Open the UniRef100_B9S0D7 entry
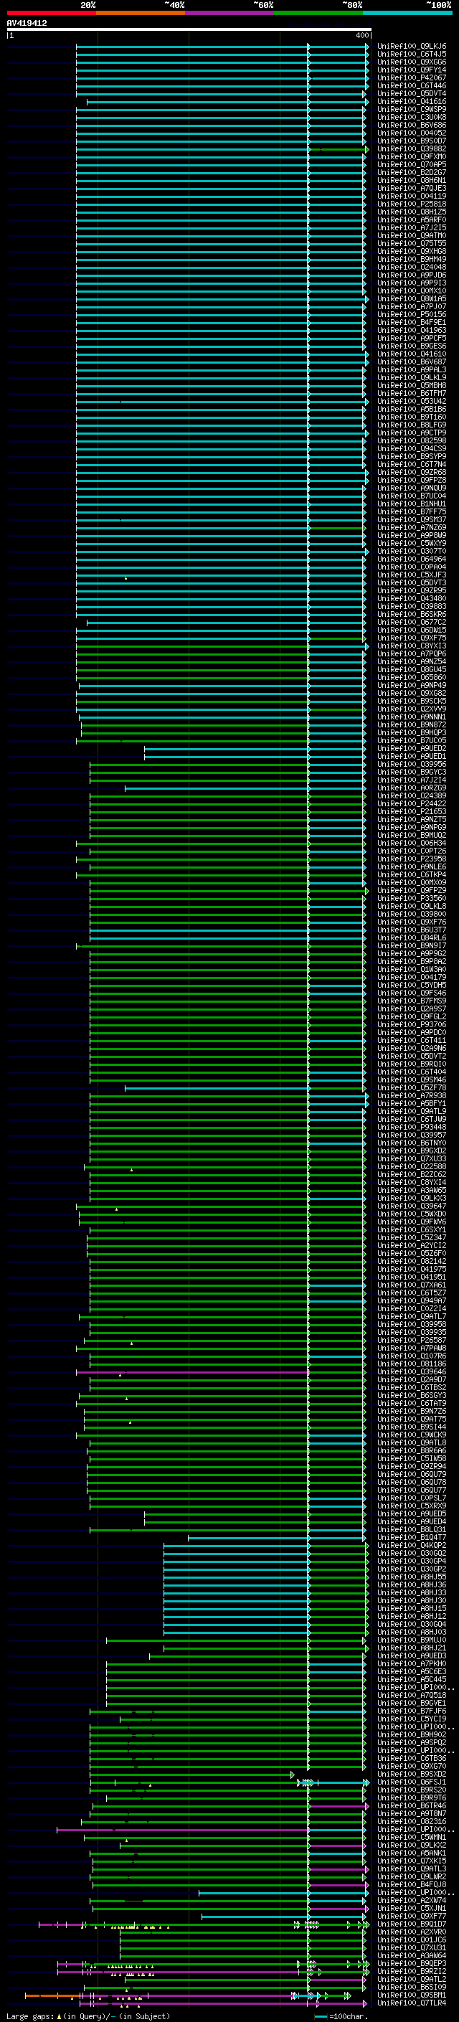Viewport: 459px width, 2022px height. pos(412,141)
